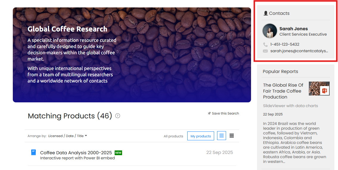The image size is (338, 170).
Task: Click the pin icon for Save this Search
Action: (209, 113)
